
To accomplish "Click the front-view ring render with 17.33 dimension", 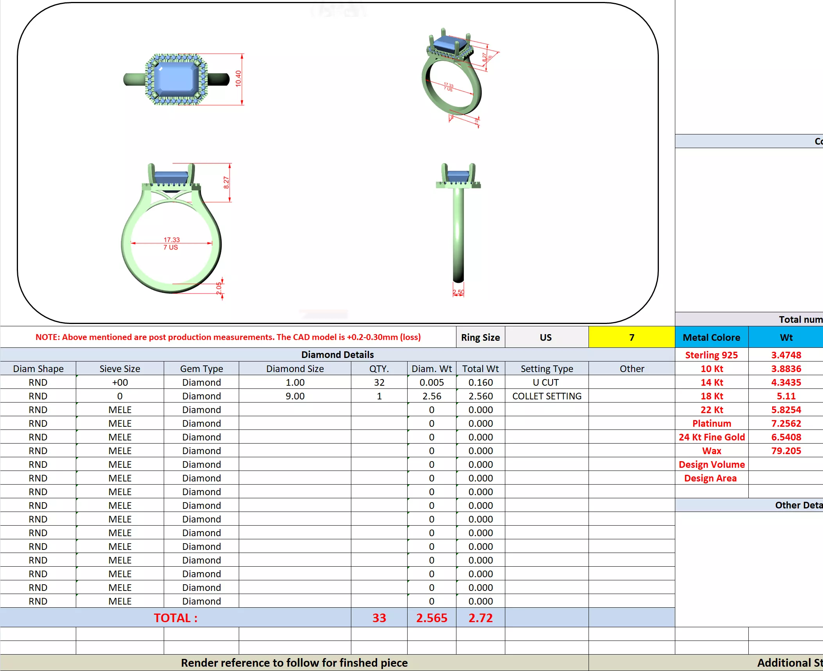I will coord(171,231).
